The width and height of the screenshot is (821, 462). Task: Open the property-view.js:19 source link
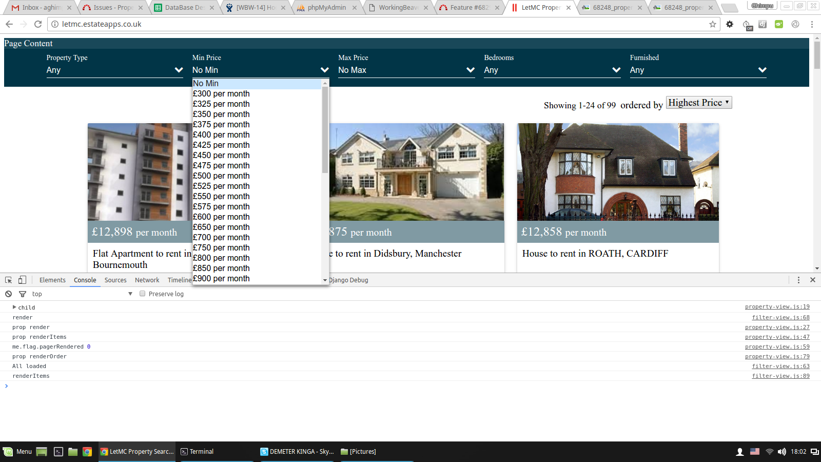(777, 307)
